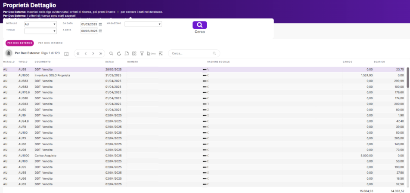The image size is (410, 193).
Task: Click the filter funnel icon
Action: tap(142, 54)
